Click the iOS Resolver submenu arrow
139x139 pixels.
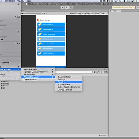point(53,74)
